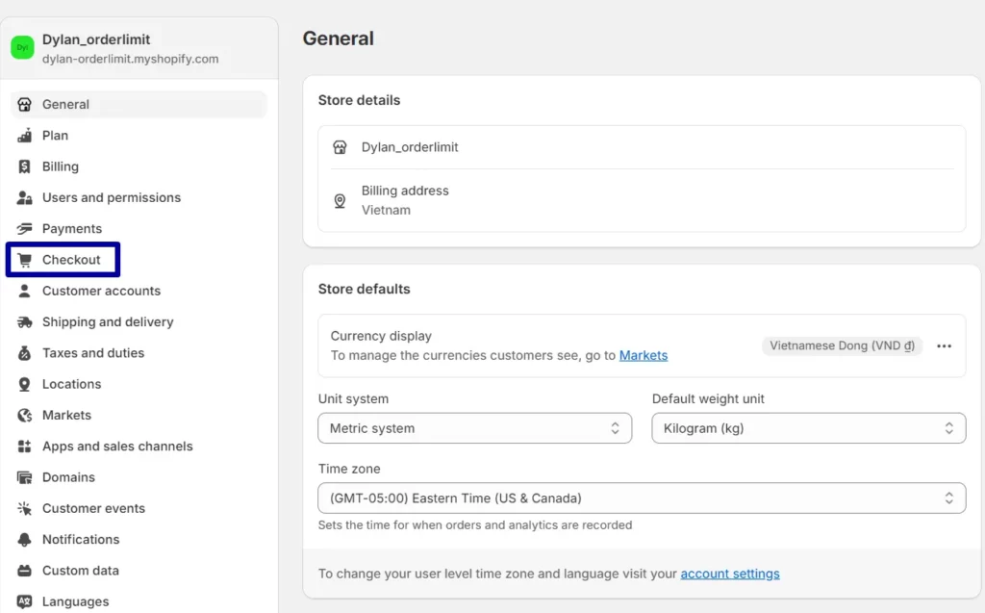Click the Markets globe icon
This screenshot has height=613, width=985.
24,416
